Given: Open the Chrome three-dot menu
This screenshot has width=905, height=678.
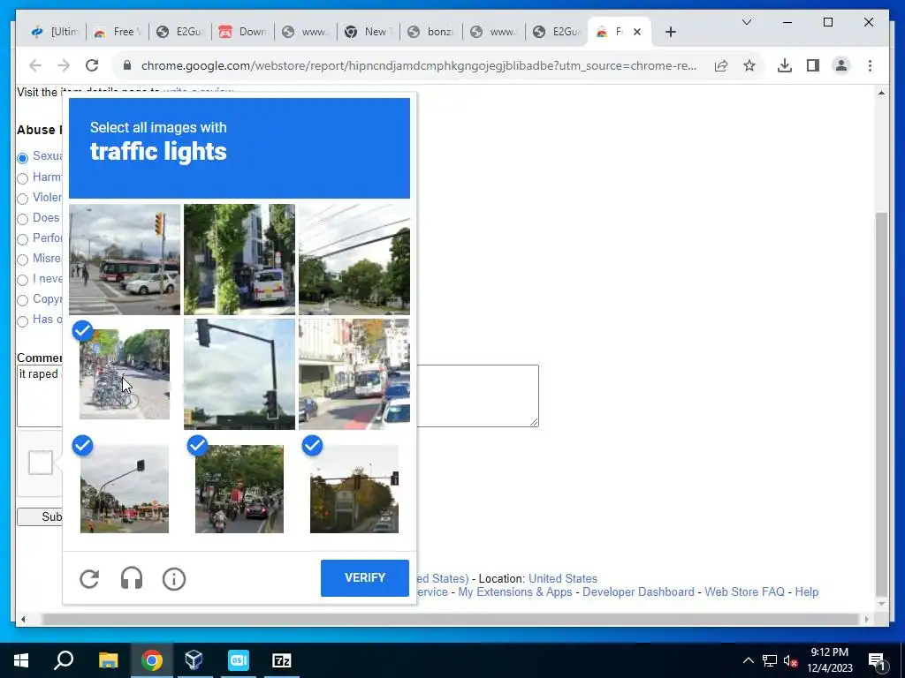Looking at the screenshot, I should pos(870,65).
